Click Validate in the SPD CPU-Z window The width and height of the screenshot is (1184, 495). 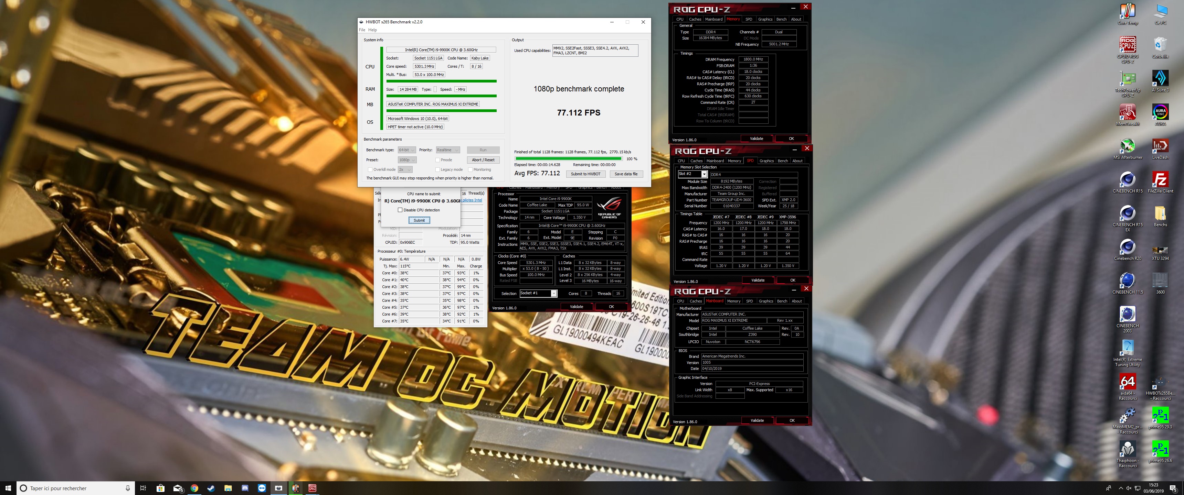[x=758, y=280]
